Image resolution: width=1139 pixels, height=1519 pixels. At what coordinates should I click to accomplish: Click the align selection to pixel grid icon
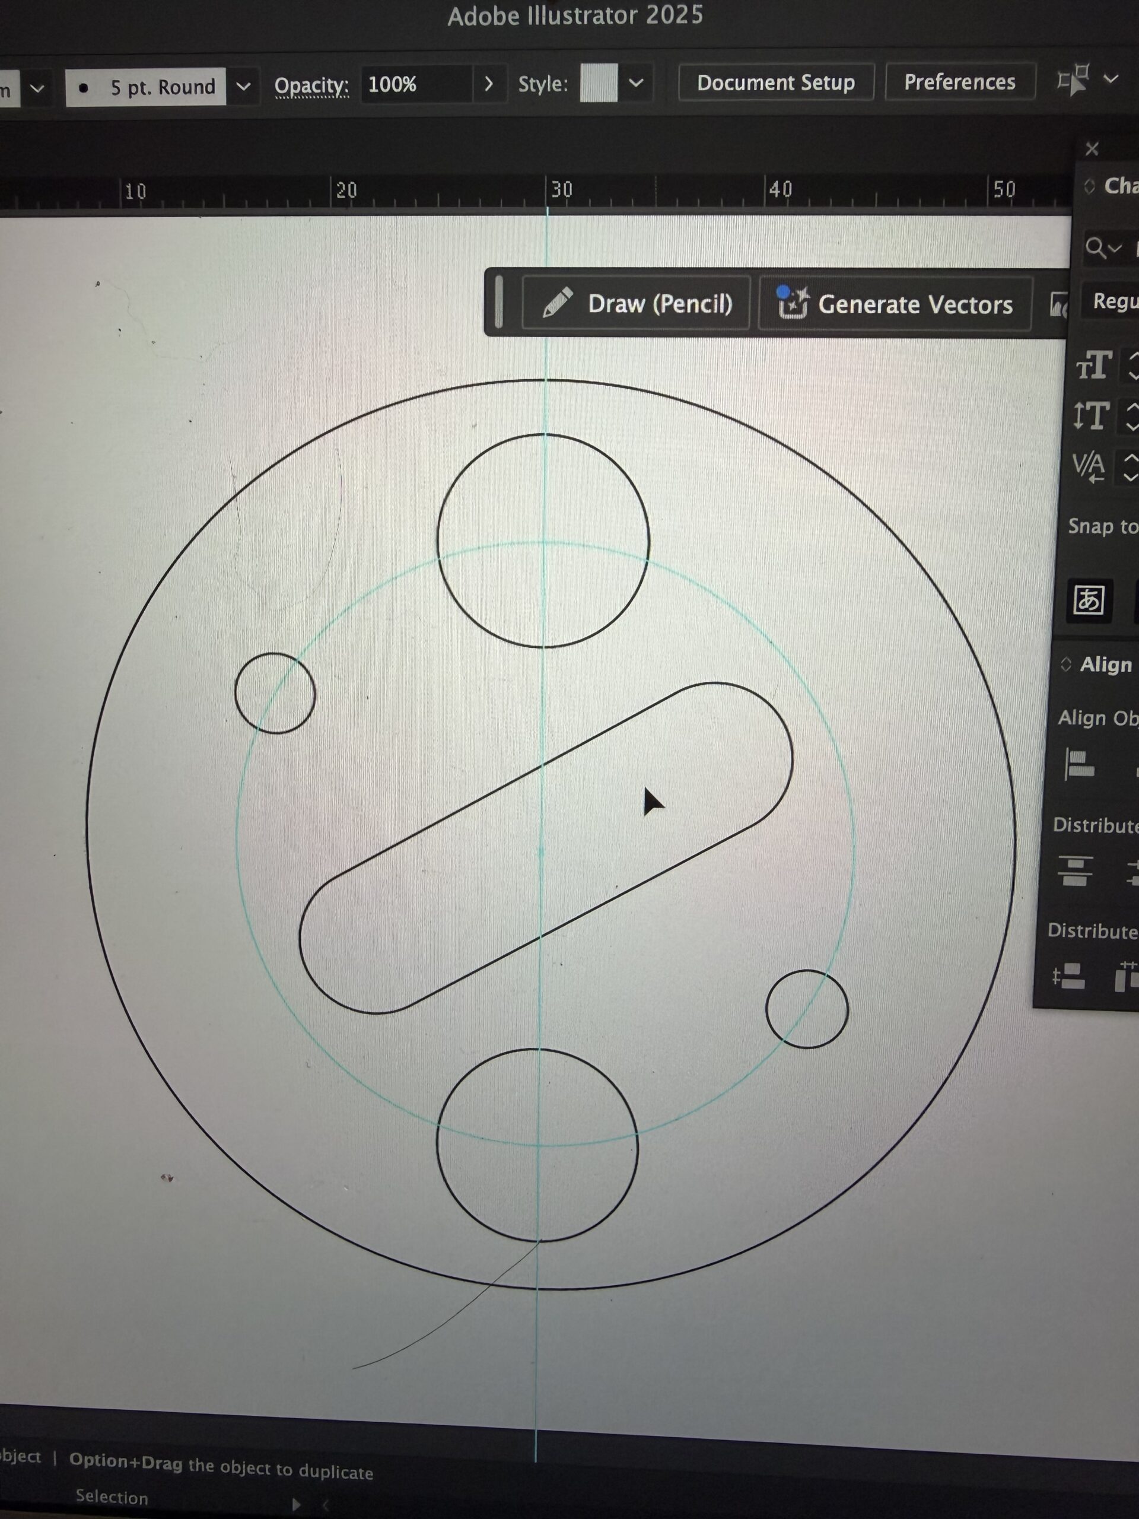coord(1074,81)
